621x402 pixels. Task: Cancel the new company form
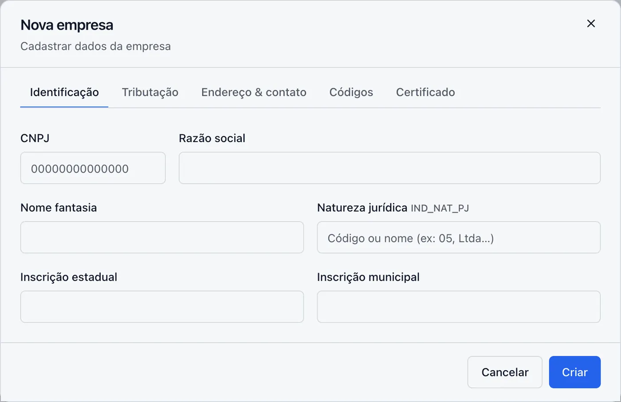(505, 372)
